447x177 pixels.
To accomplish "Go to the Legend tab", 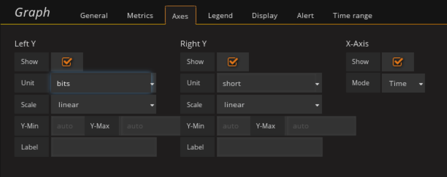I will tap(220, 16).
